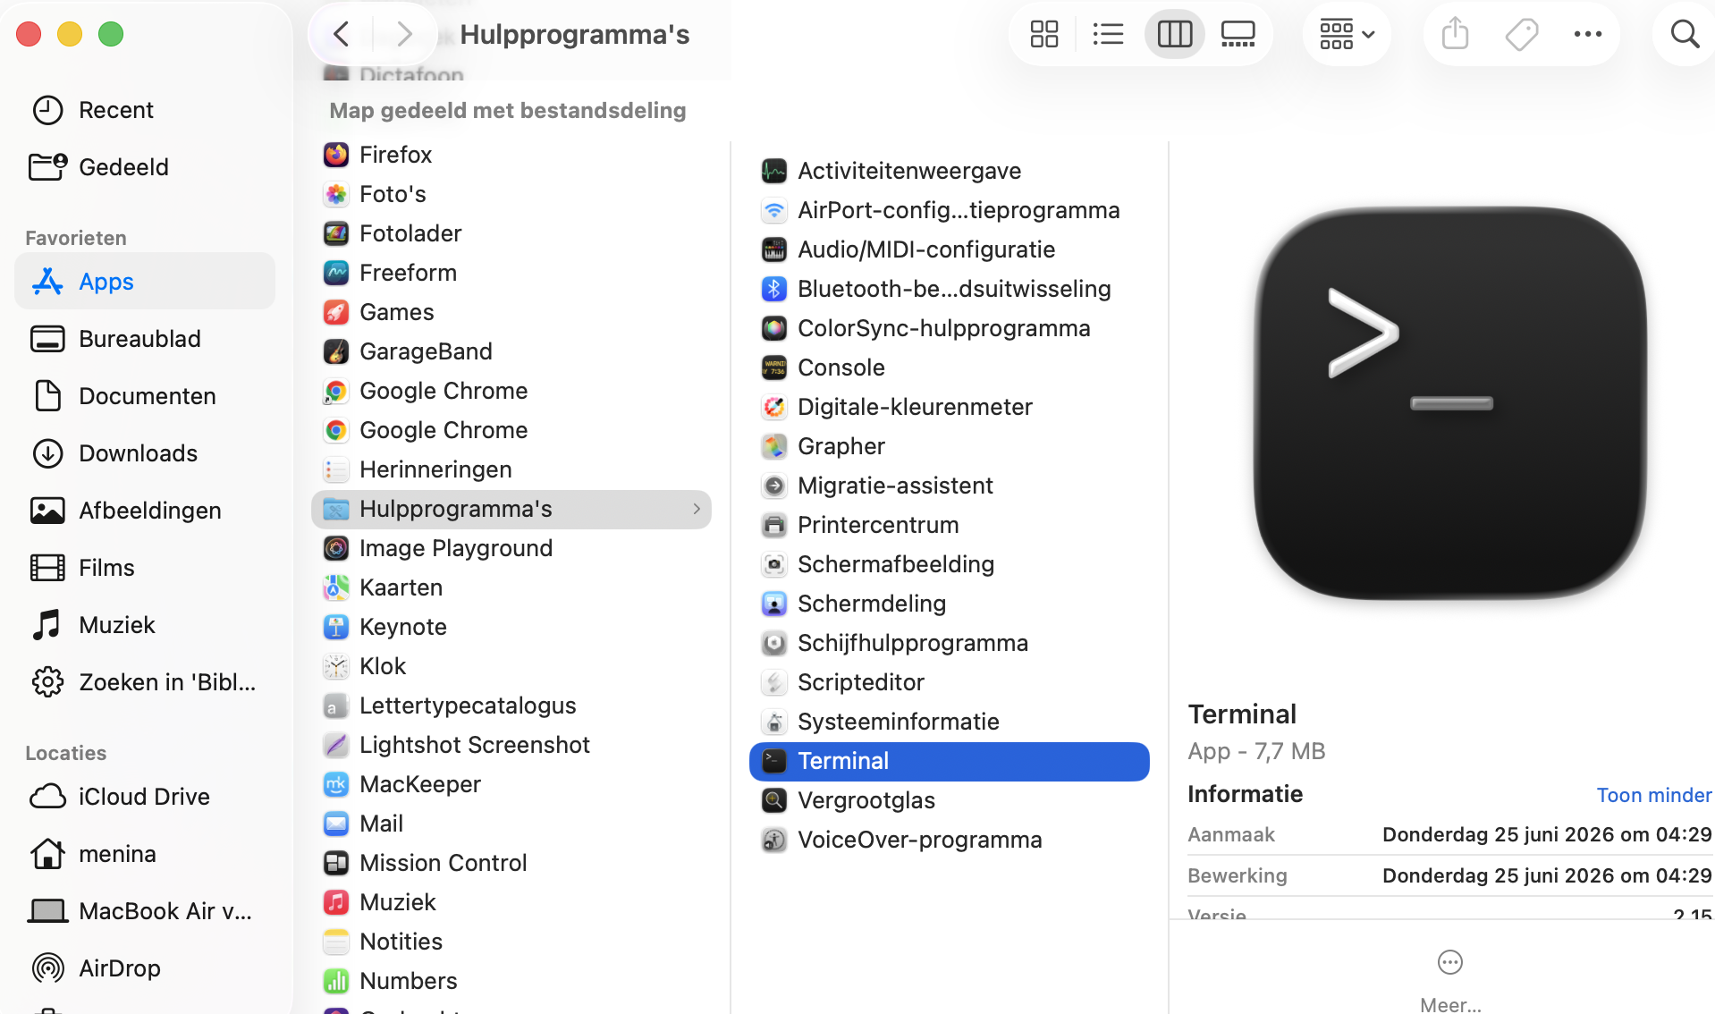The width and height of the screenshot is (1715, 1014).
Task: Go back with the left chevron
Action: pos(341,34)
